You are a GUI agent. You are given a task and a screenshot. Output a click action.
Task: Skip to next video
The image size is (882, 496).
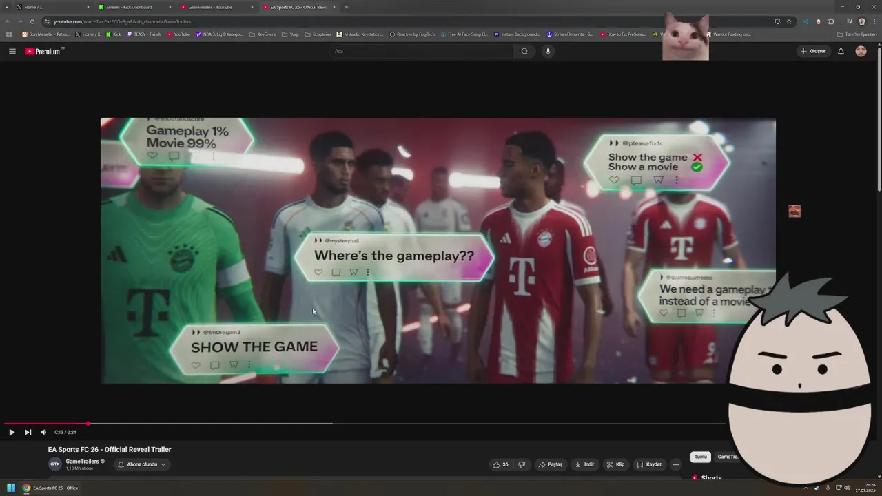pyautogui.click(x=28, y=433)
